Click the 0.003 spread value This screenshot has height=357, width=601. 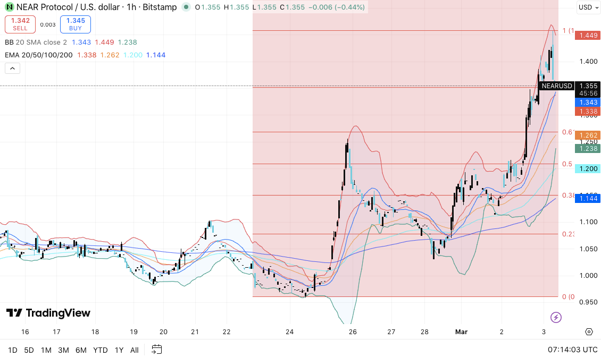[x=47, y=24]
